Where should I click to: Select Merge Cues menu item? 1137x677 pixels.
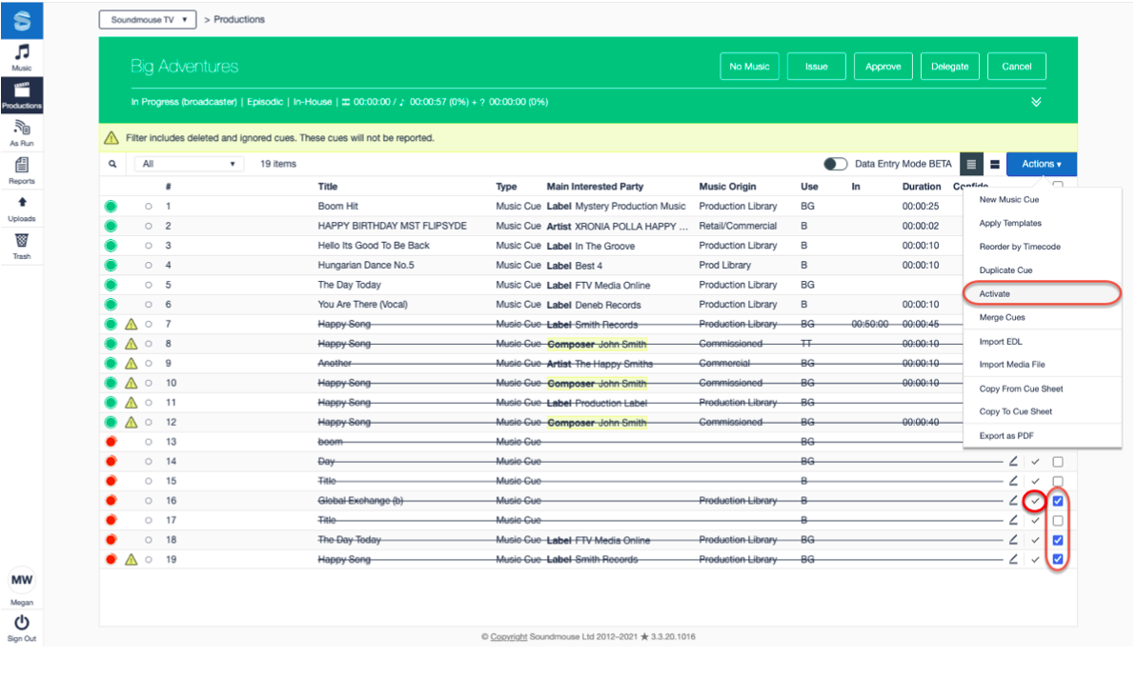(1002, 317)
